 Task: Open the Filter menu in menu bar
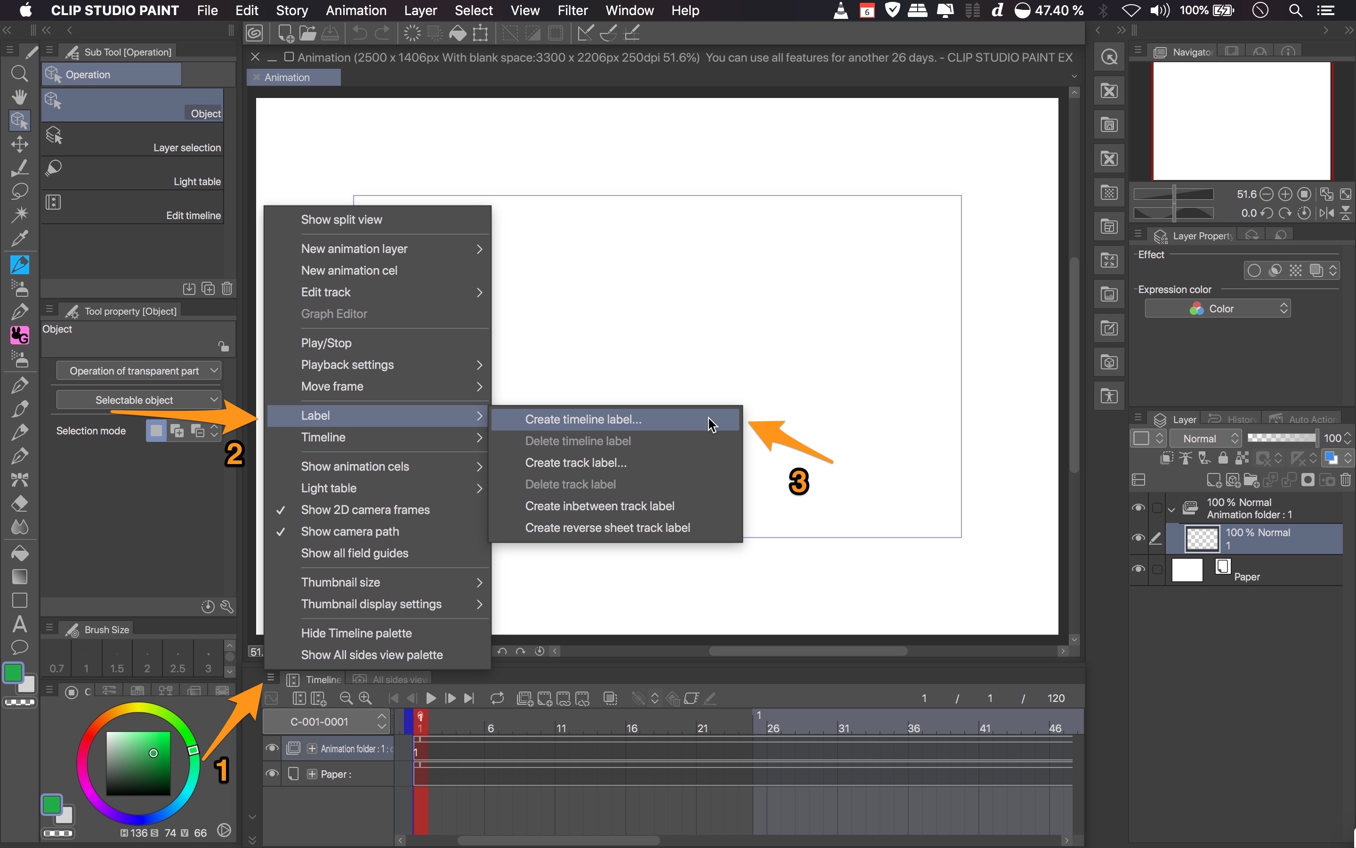(572, 11)
